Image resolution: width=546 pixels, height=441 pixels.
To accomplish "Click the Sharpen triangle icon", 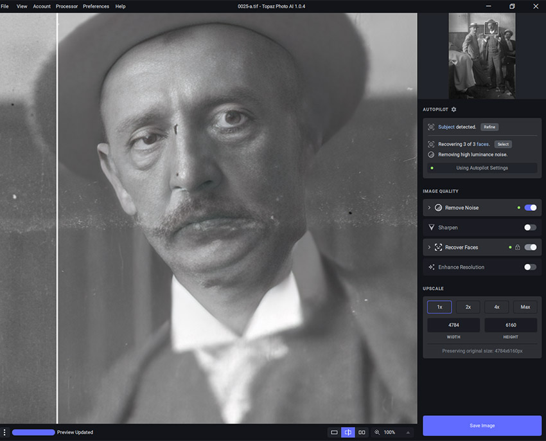I will pos(432,227).
